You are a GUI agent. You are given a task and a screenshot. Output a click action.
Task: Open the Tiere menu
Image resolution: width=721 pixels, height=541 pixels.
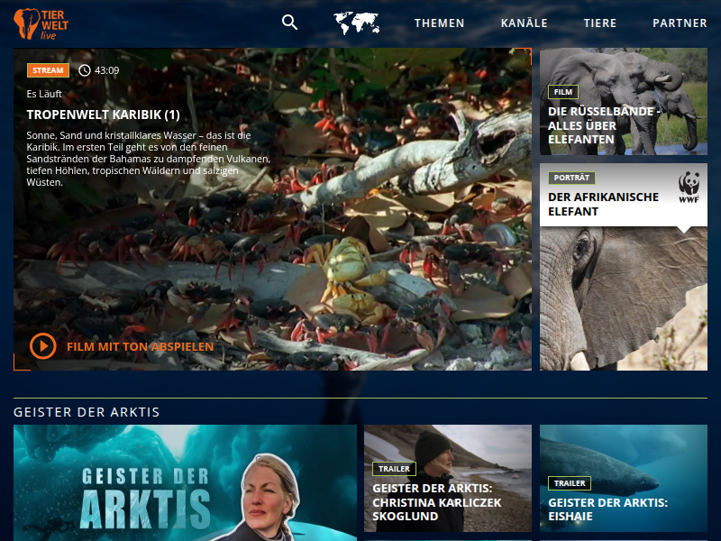click(600, 23)
